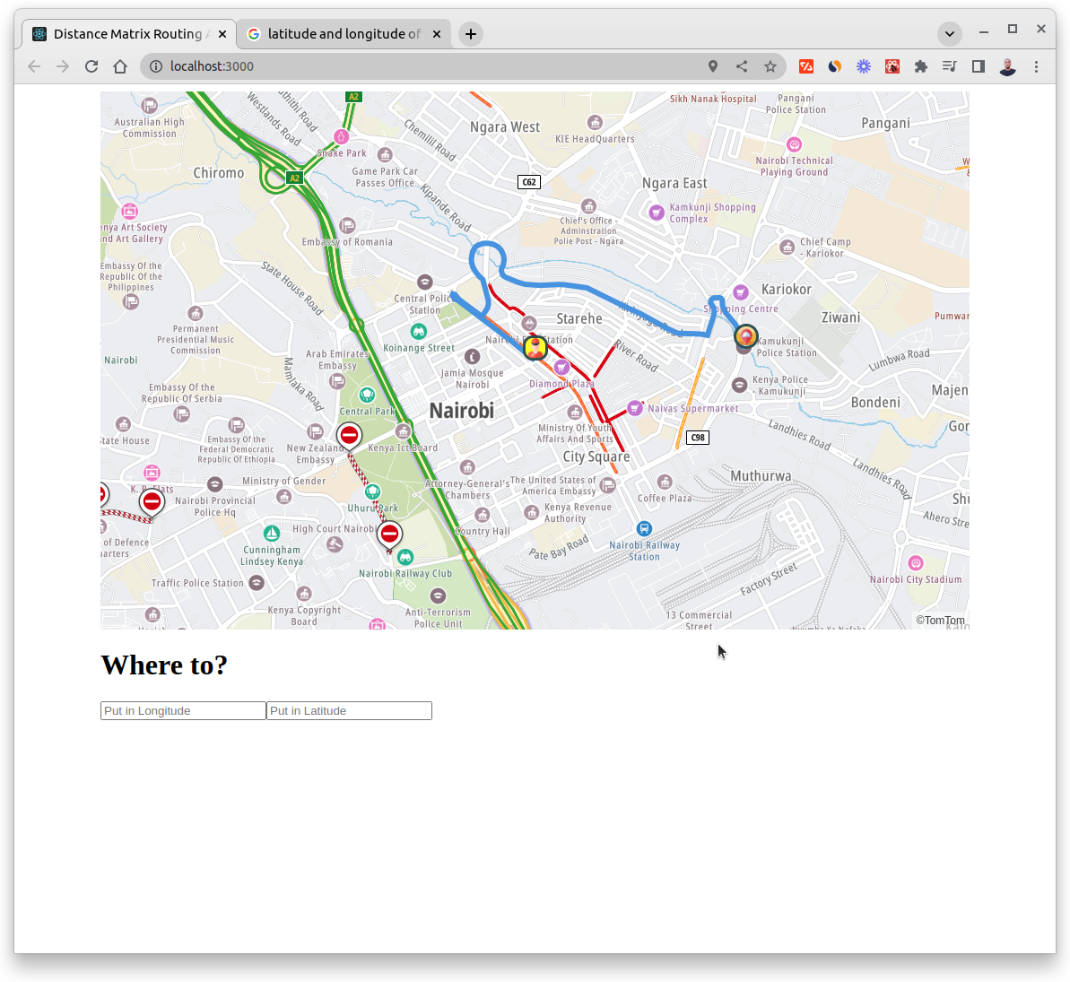Click the Cunningham Lindsey Kenya icon
This screenshot has height=982, width=1070.
pyautogui.click(x=272, y=533)
